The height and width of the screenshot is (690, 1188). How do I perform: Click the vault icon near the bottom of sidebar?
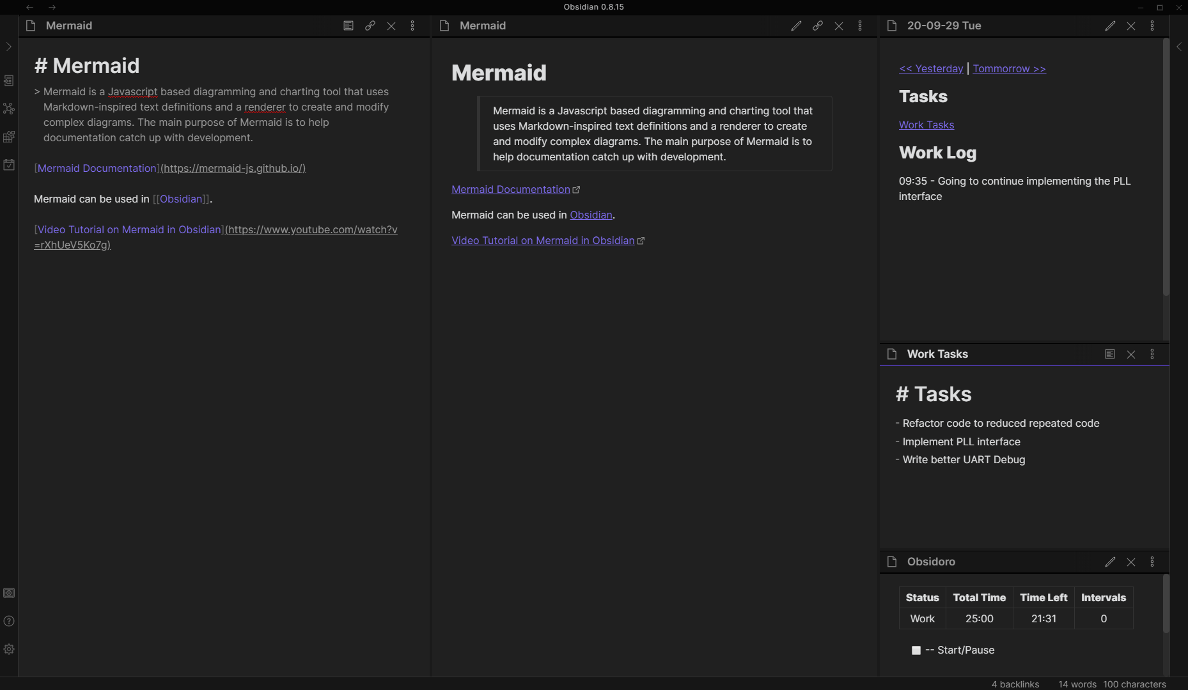pos(9,592)
